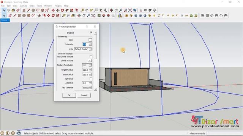
Task: Select the Scene 1 tab
Action: 5,20
